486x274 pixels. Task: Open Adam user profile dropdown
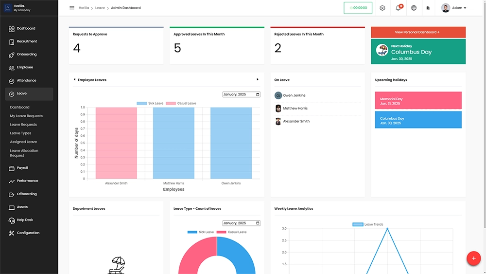454,8
